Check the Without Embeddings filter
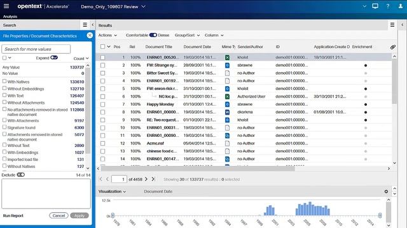407x228 pixels. pyautogui.click(x=4, y=88)
